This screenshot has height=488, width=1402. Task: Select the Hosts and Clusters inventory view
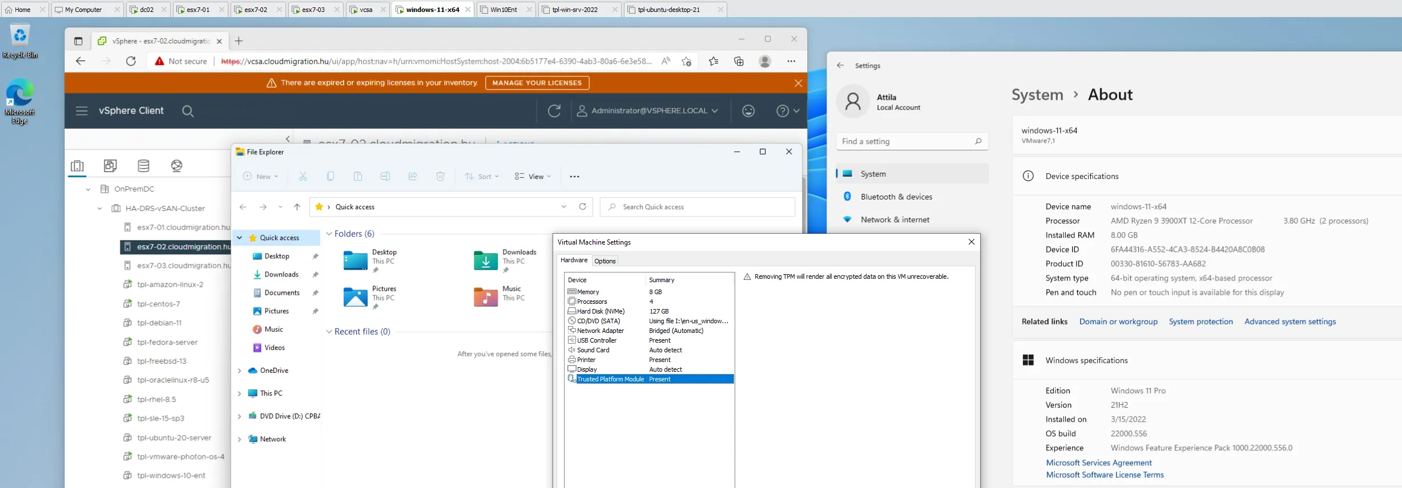pyautogui.click(x=77, y=166)
